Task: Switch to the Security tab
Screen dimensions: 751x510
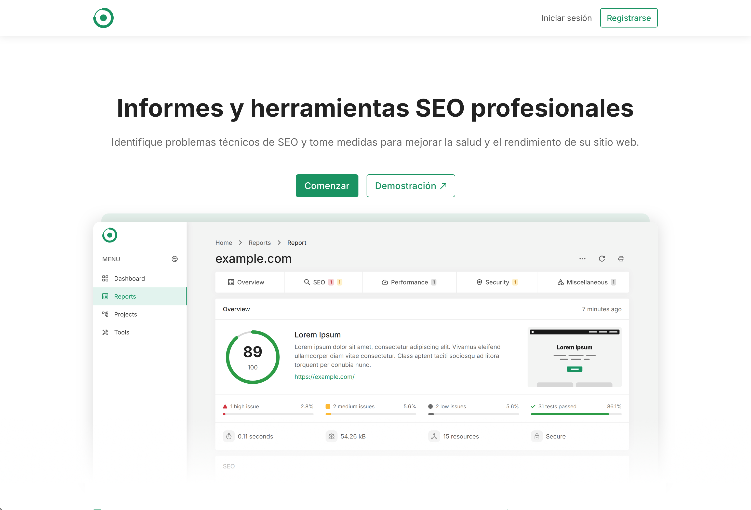Action: (497, 282)
